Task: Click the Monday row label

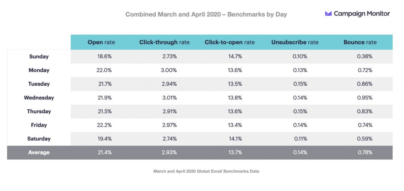Action: (39, 70)
